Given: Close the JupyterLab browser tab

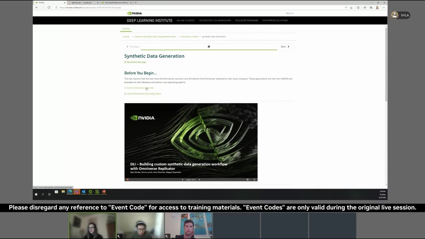Looking at the screenshot, I should tap(97, 3).
